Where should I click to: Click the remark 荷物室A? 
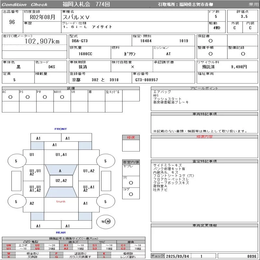pos(160,186)
